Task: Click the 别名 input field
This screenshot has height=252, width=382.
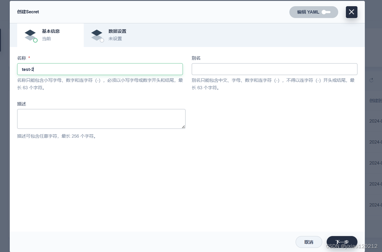Action: tap(275, 69)
